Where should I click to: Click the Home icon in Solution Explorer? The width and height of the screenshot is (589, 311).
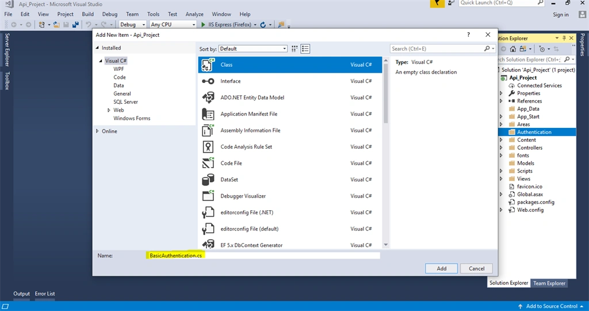(512, 49)
